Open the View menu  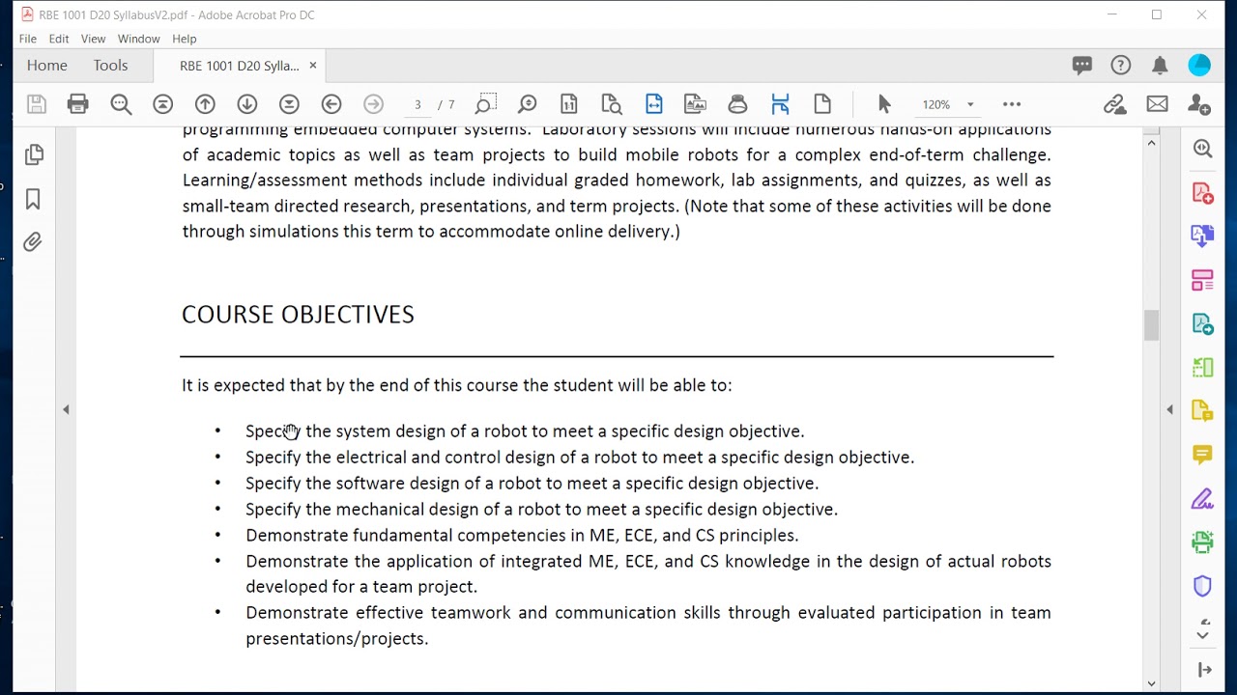[94, 39]
